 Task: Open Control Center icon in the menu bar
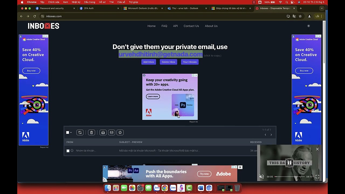(x=293, y=2)
